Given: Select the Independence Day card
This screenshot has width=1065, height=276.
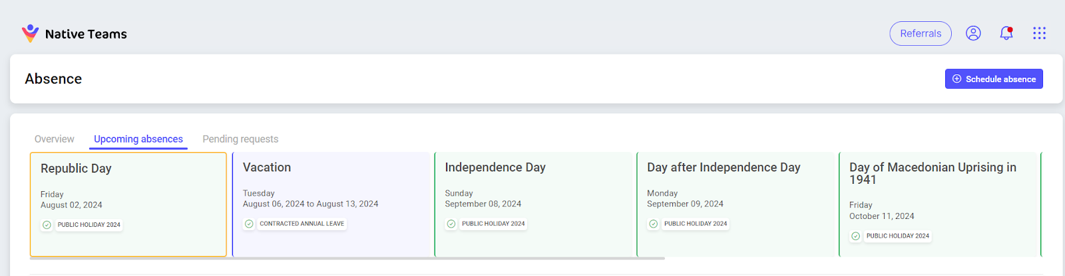Looking at the screenshot, I should coord(534,204).
